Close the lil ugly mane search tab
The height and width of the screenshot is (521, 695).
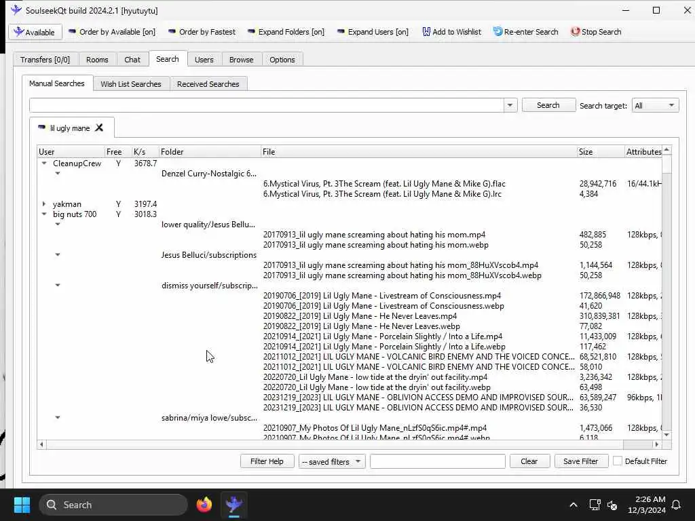click(99, 128)
